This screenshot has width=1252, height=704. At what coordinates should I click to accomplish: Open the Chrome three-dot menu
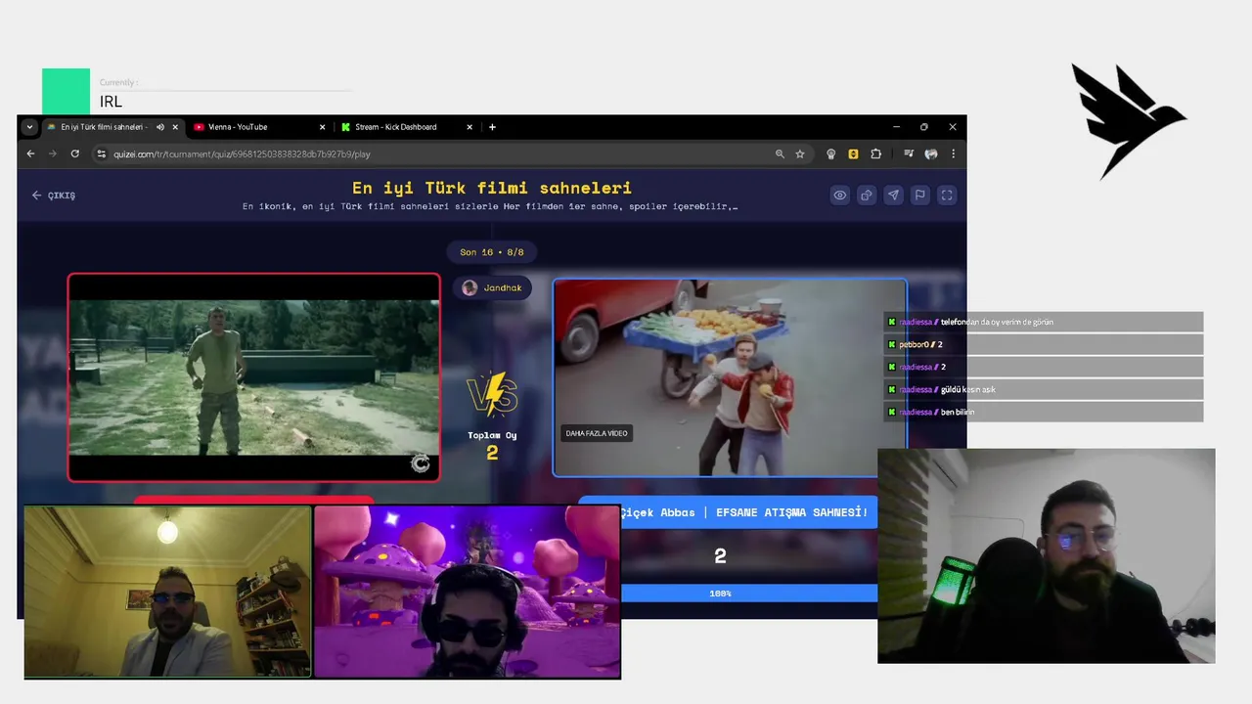pyautogui.click(x=953, y=154)
